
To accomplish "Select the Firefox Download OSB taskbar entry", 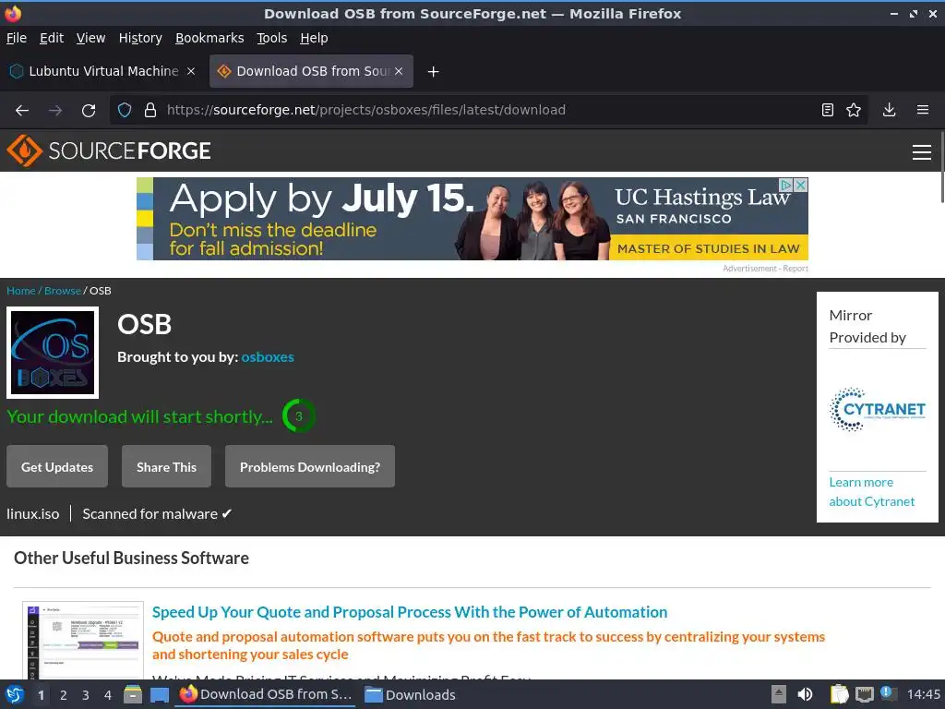I will [265, 694].
